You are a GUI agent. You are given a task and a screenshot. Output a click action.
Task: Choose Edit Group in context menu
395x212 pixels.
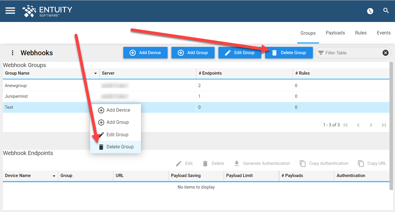click(115, 134)
